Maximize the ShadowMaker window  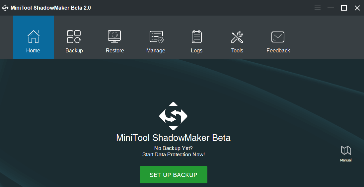click(x=344, y=8)
